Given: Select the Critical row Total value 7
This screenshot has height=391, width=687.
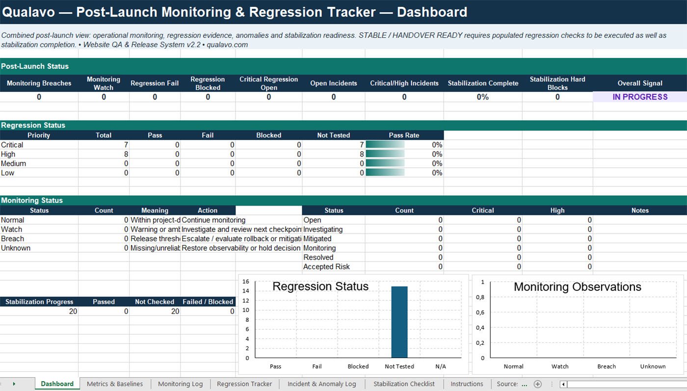Looking at the screenshot, I should [104, 145].
